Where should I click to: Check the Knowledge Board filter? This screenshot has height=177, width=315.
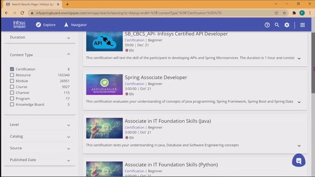tap(12, 104)
